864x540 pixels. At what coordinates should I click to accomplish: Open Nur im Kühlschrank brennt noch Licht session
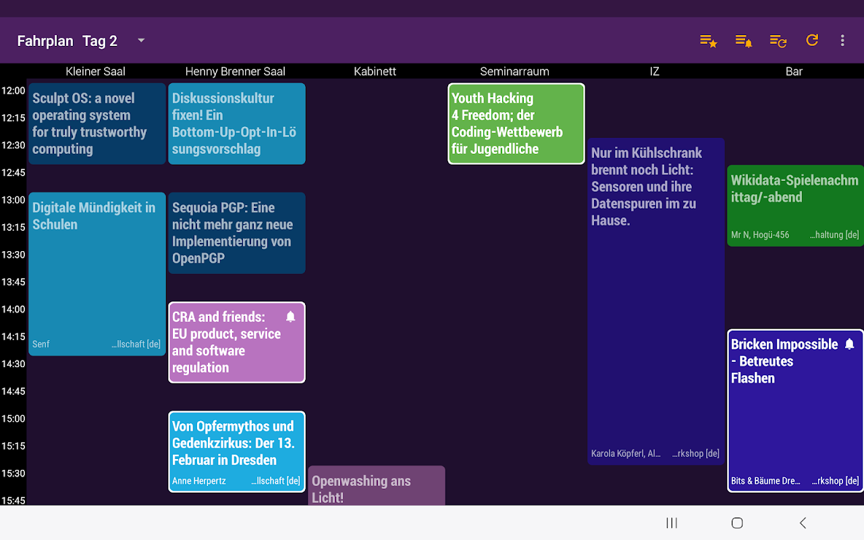pyautogui.click(x=656, y=301)
